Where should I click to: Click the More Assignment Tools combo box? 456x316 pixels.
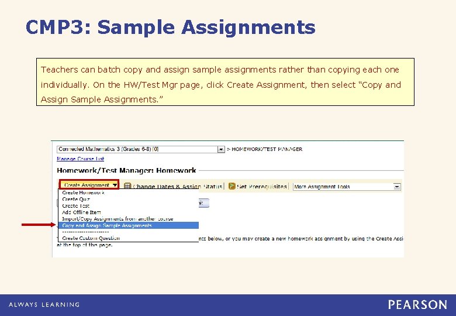click(x=347, y=187)
